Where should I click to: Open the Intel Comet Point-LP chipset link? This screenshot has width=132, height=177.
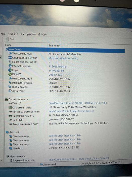(x=71, y=111)
